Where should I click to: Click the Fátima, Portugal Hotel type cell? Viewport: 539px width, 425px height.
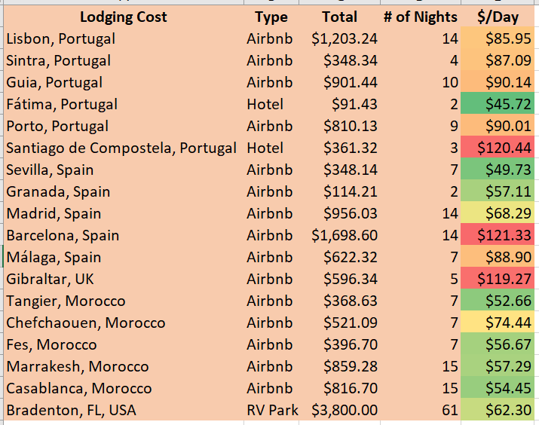(x=265, y=104)
